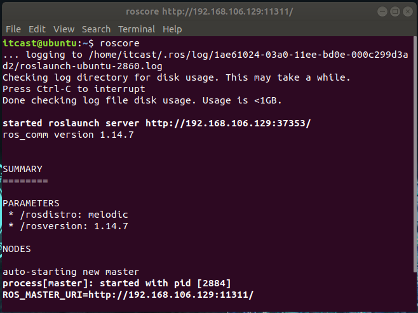Click the terminal's vertical scrollbar
The image size is (418, 313).
pyautogui.click(x=415, y=154)
